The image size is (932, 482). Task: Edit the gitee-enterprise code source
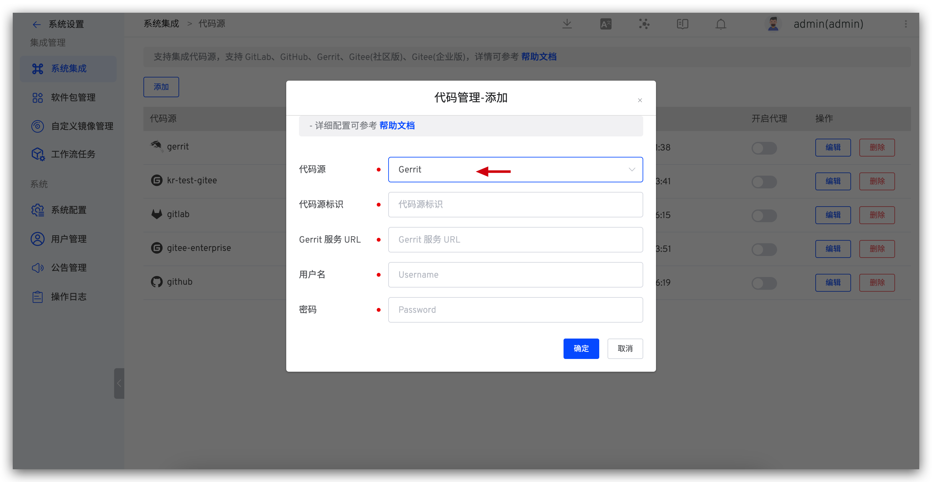pos(833,249)
